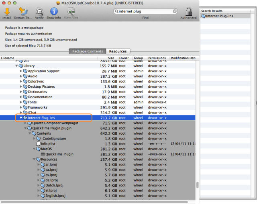Select the Fonts folder icon
Screen dimensions: 257x204
point(25,102)
